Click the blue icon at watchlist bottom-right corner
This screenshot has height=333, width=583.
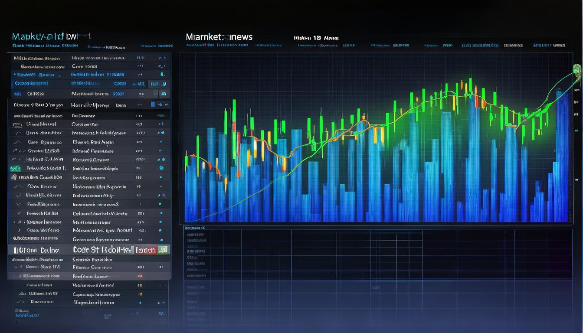[x=162, y=313]
